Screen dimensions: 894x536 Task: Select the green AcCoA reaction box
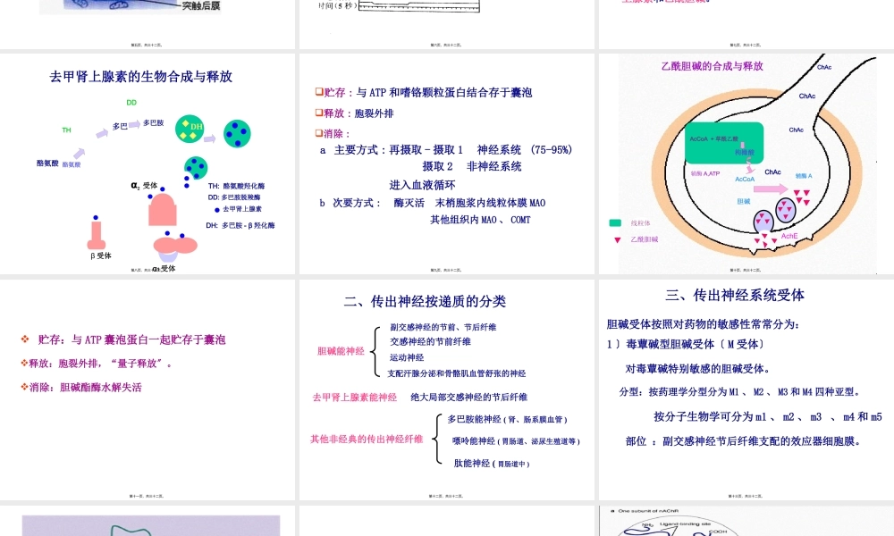[x=724, y=139]
